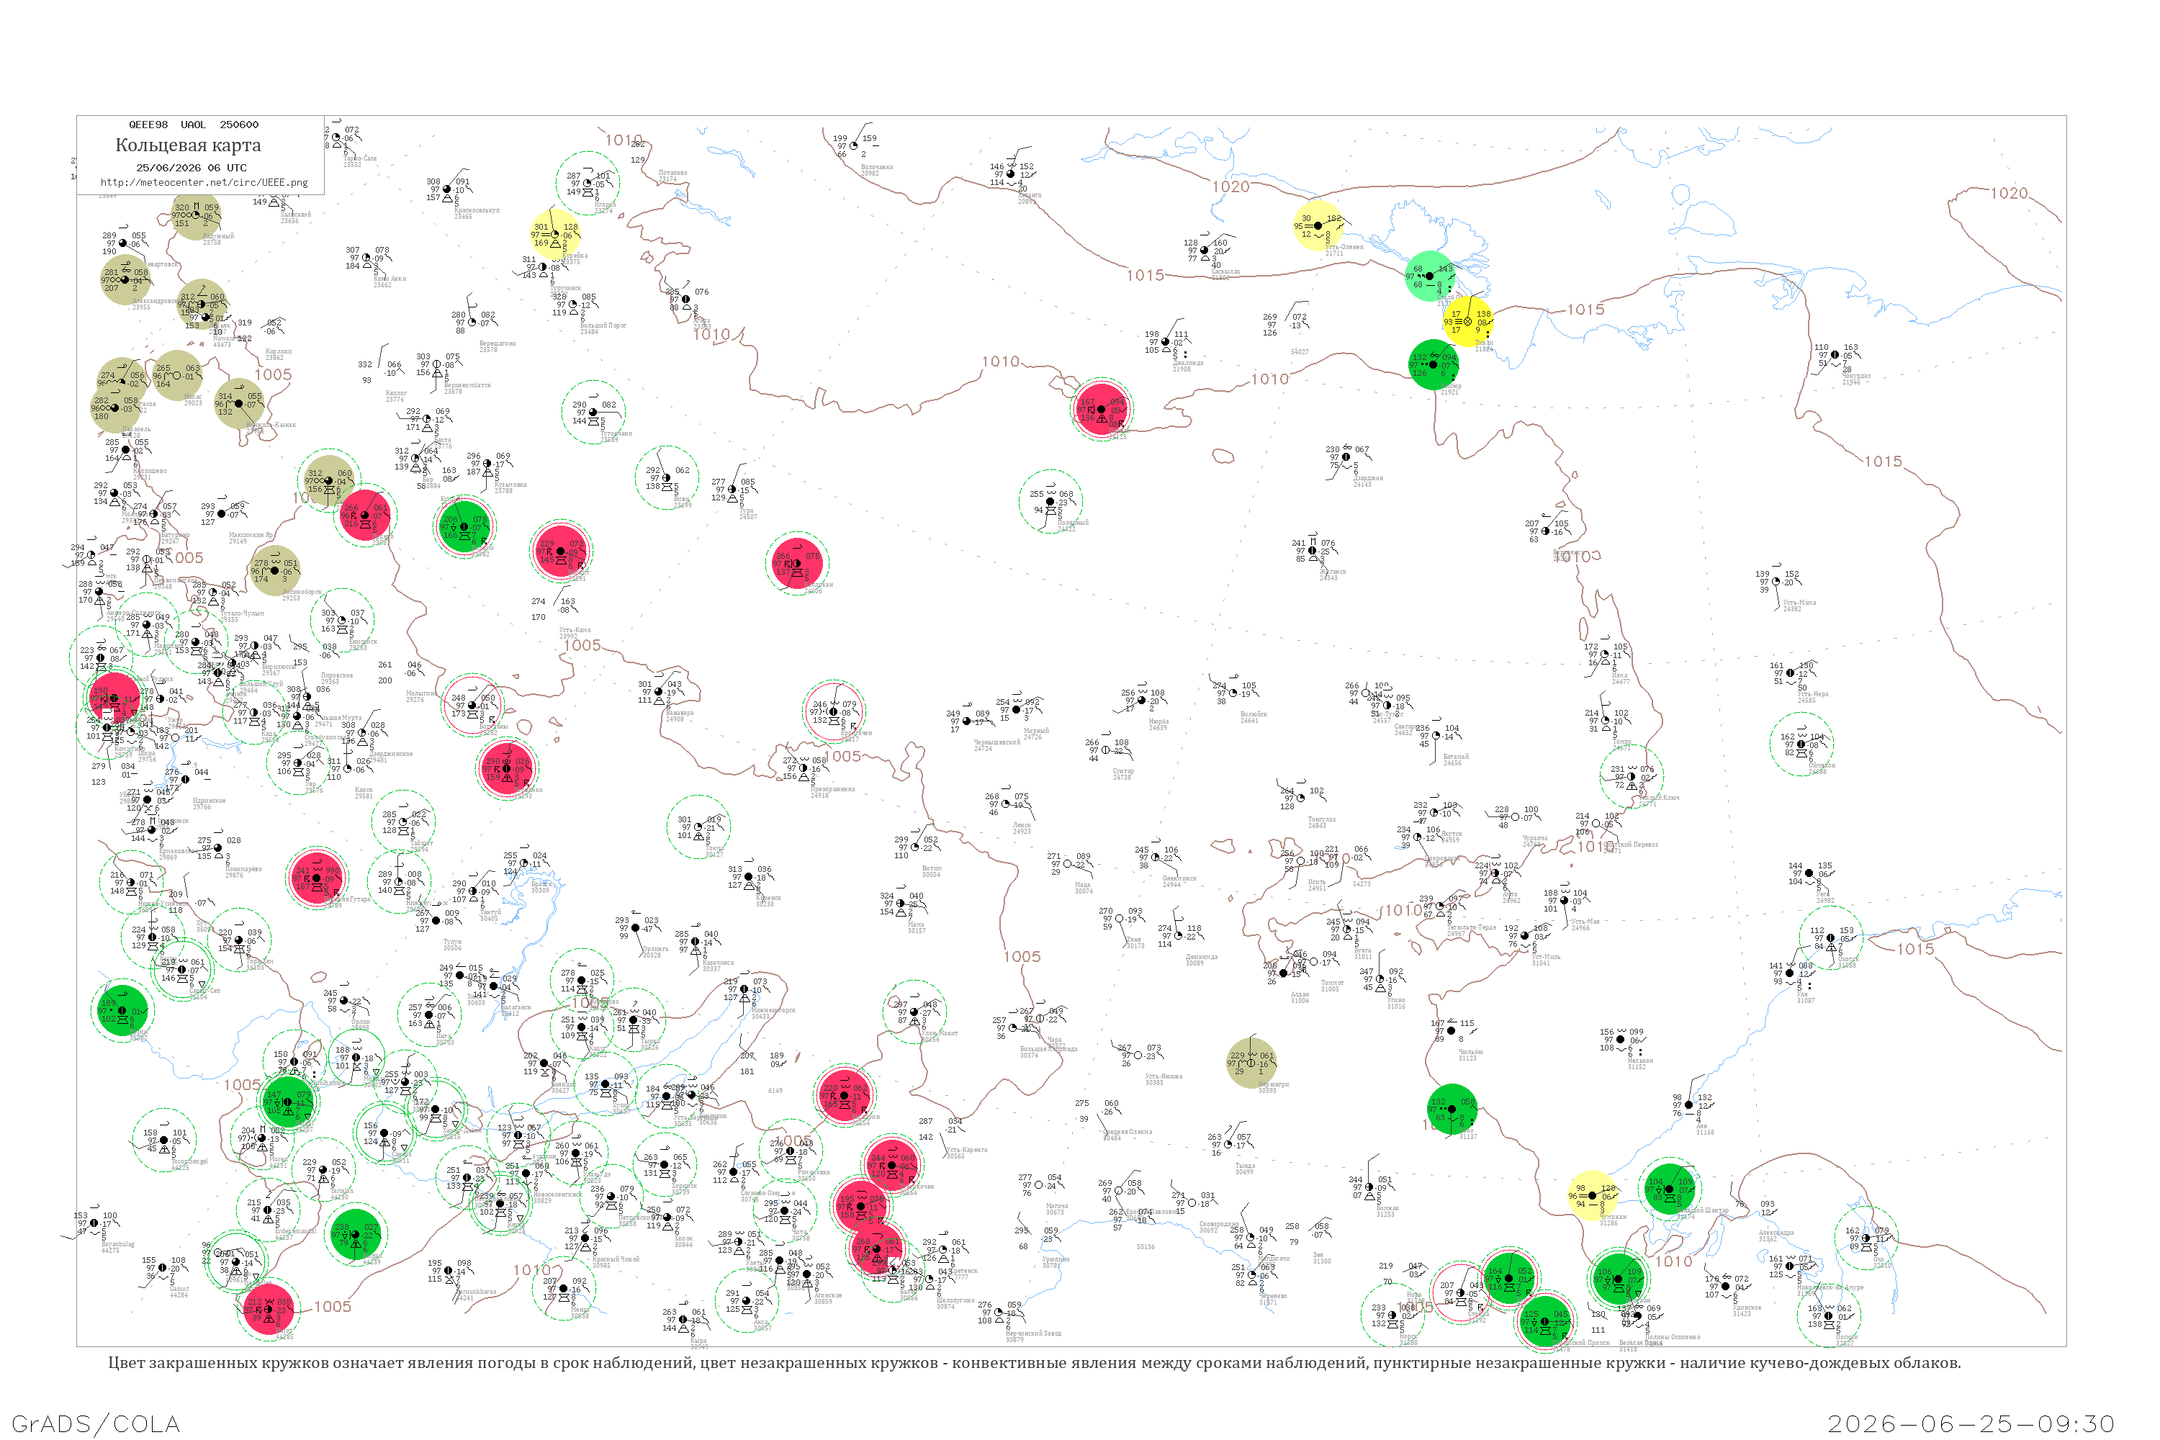
Task: Click the dashed green circle at Погиби
Action: point(1829,1316)
